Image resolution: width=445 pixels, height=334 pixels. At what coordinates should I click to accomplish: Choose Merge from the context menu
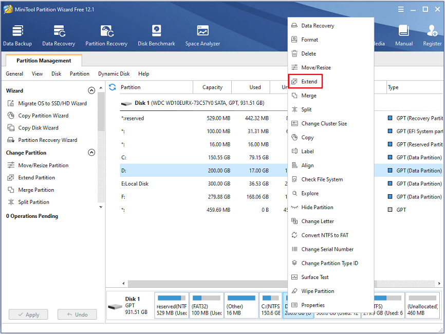(x=330, y=96)
